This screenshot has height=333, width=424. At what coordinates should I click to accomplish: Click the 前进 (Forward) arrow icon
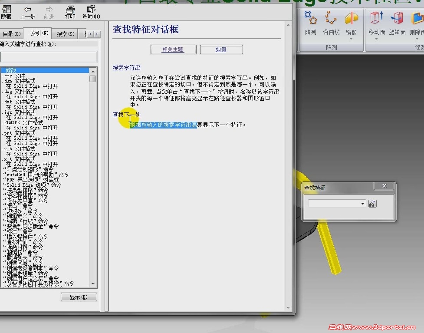click(49, 13)
